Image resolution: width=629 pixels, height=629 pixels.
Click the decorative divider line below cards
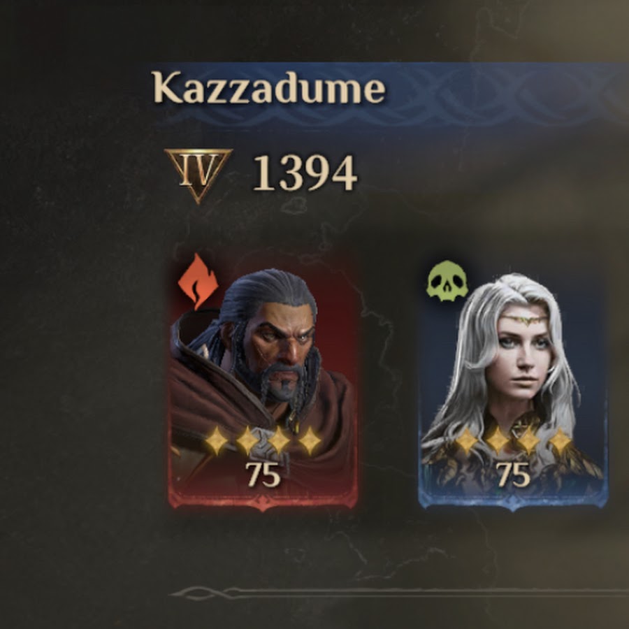click(399, 593)
